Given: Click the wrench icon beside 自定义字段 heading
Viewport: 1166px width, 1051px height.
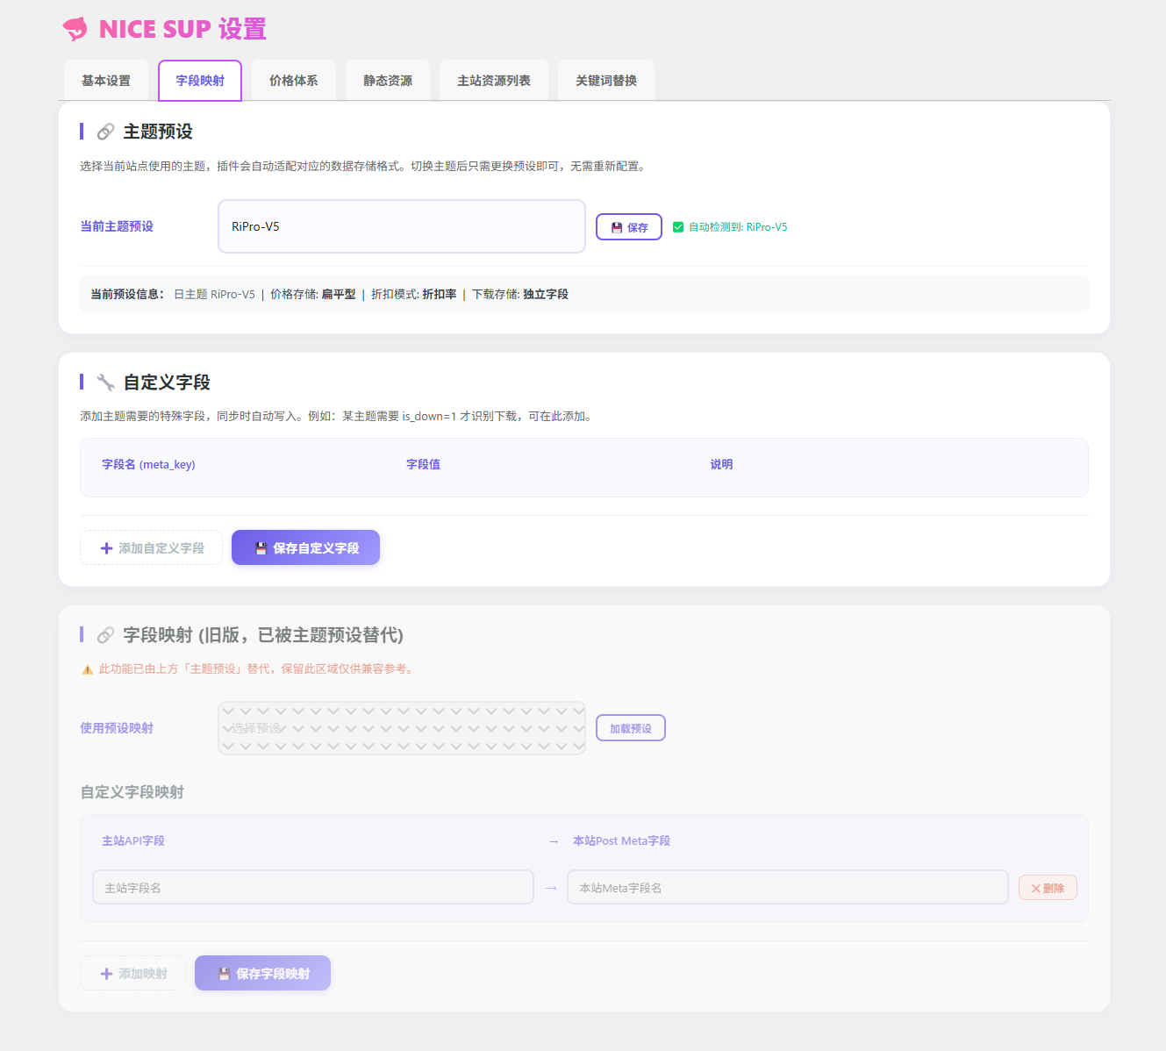Looking at the screenshot, I should [x=105, y=383].
